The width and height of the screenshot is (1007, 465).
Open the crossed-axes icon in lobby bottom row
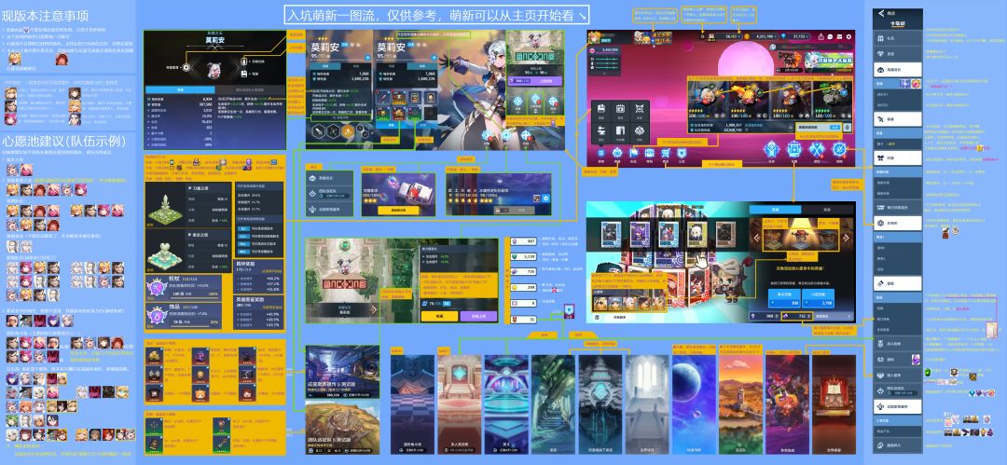click(817, 150)
